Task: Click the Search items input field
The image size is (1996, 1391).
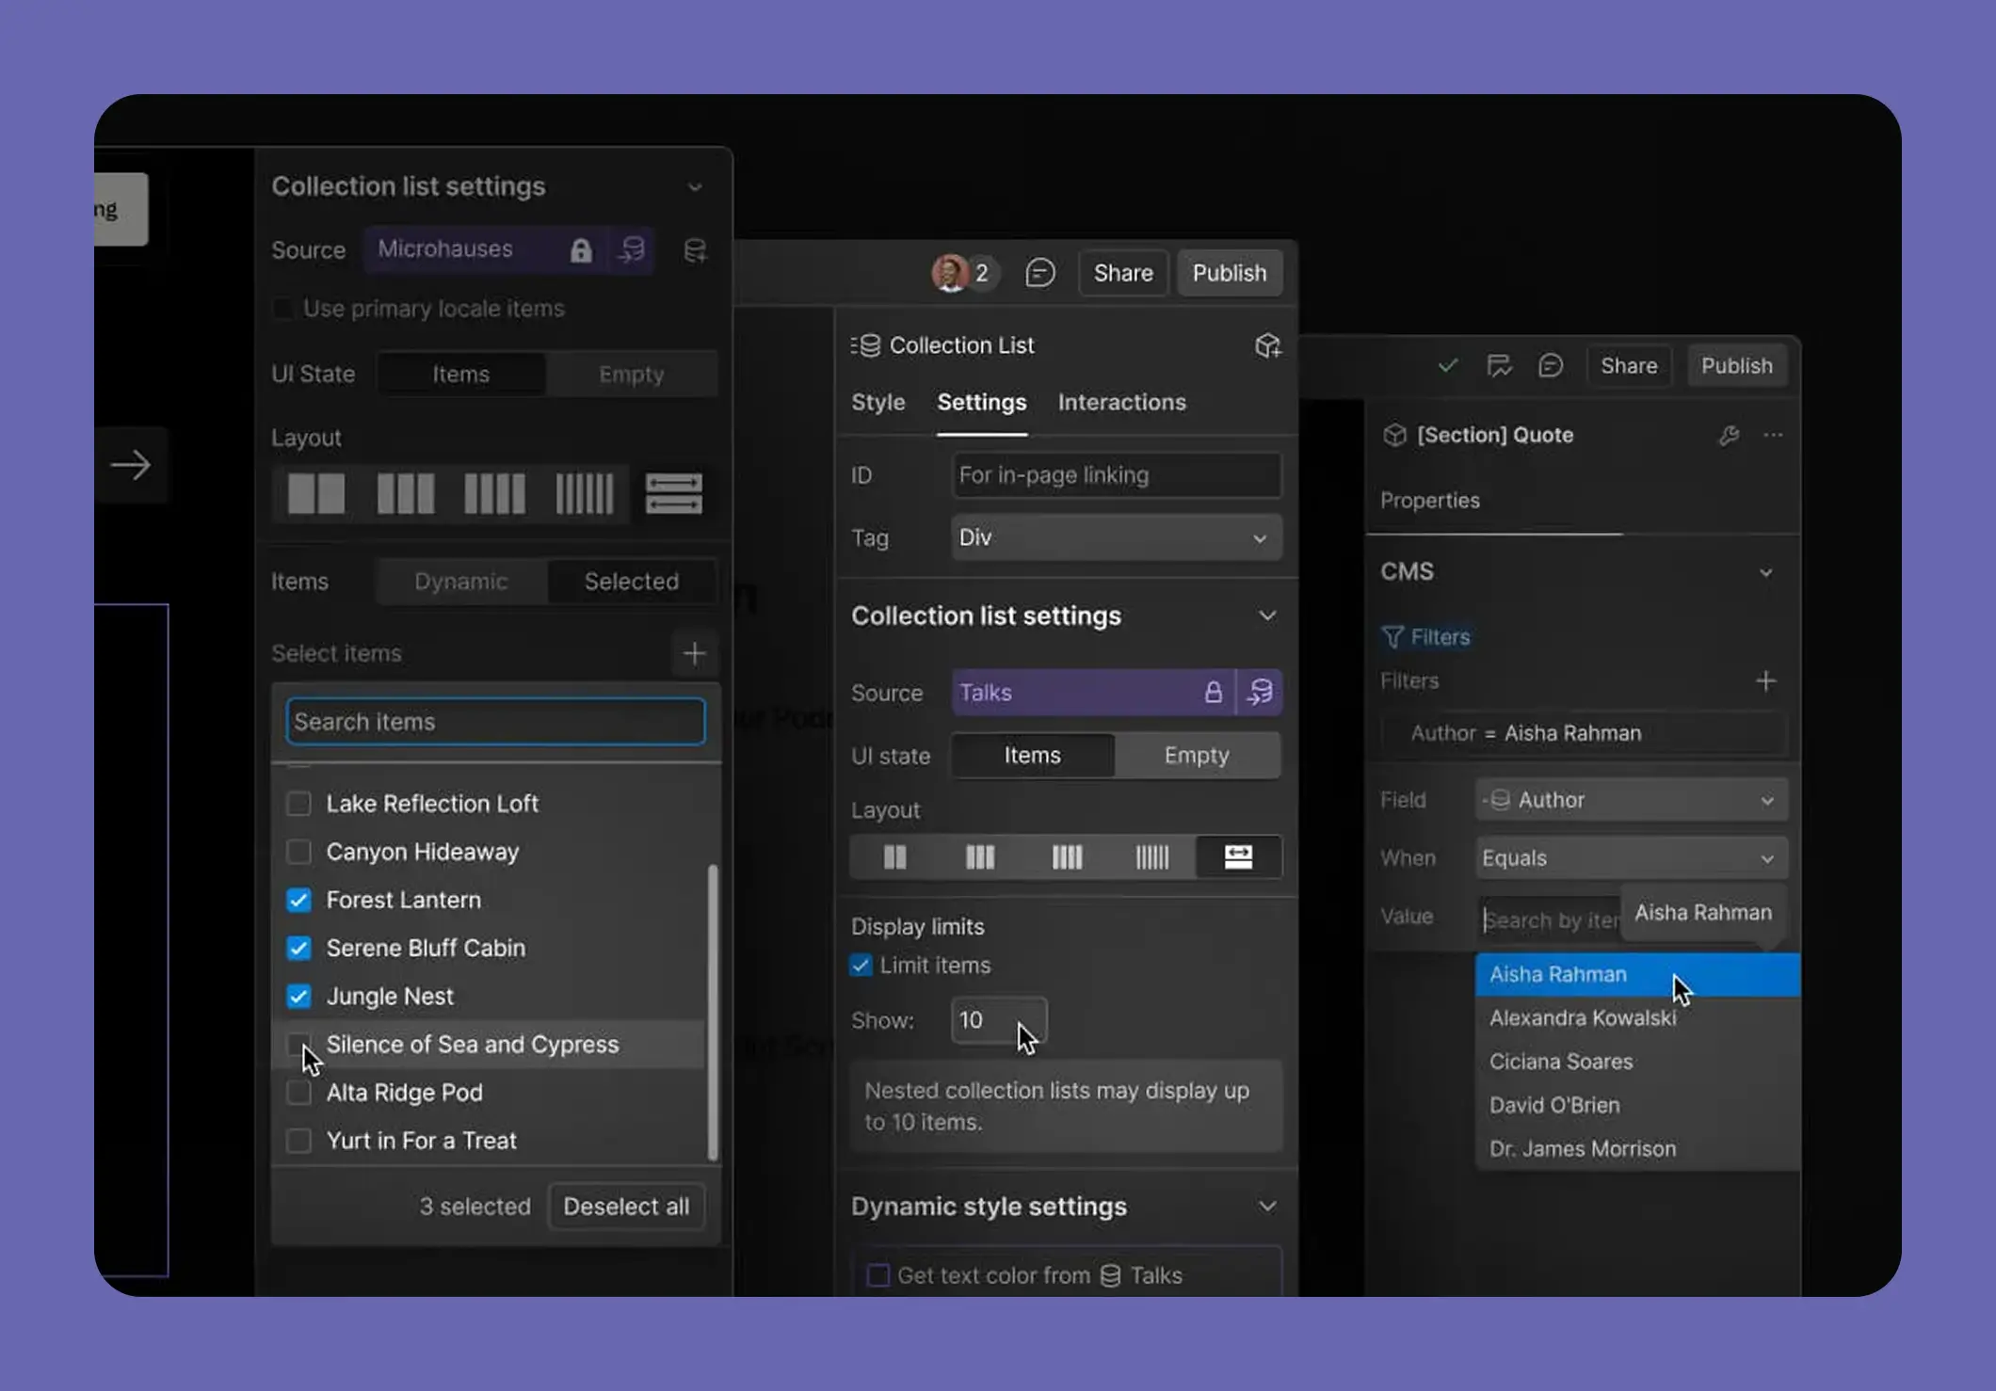Action: [495, 722]
